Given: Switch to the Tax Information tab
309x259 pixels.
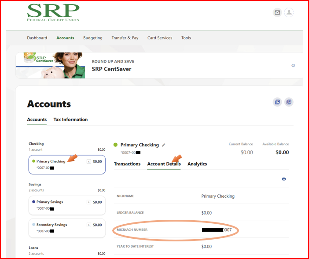Looking at the screenshot, I should (70, 119).
